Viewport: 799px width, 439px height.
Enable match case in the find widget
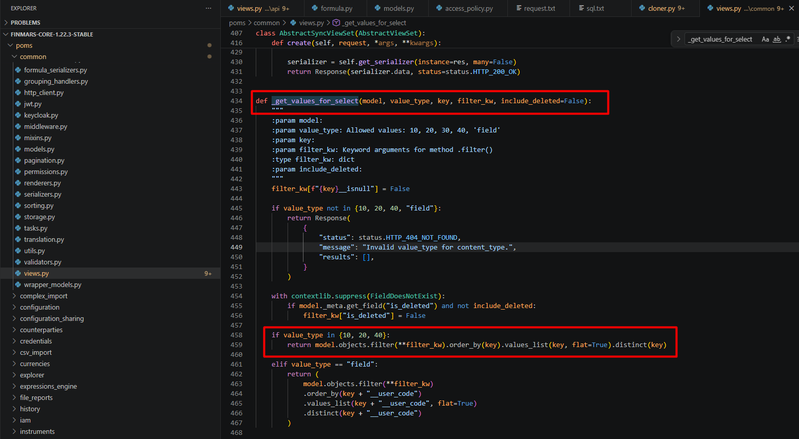tap(766, 39)
